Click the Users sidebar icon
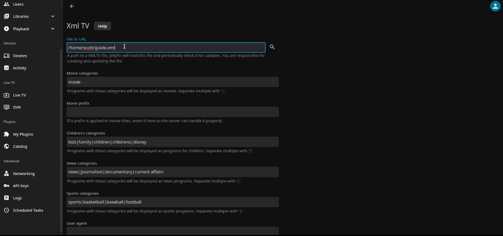Screen dimensions: 503x236 [x=6, y=4]
